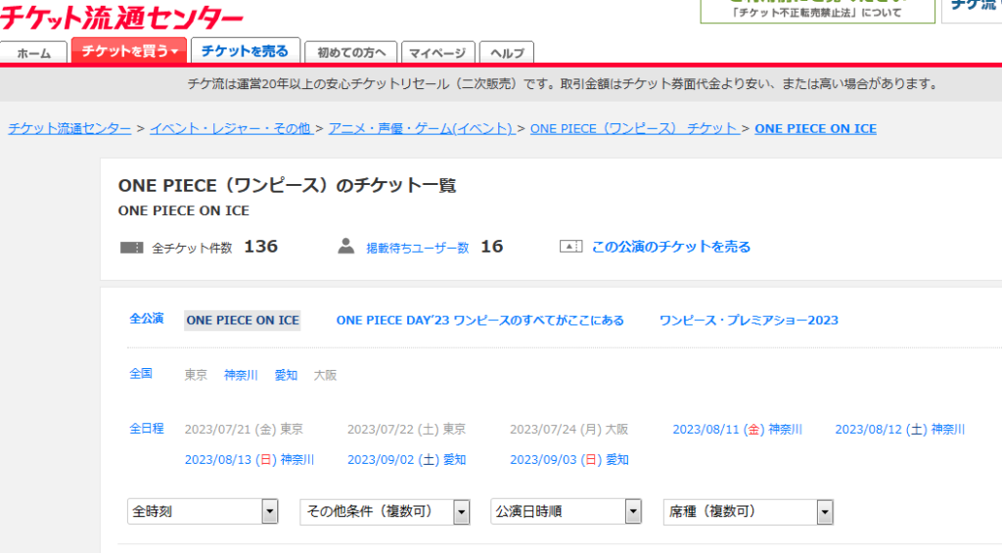Choose the 2023/08/12 (土) 神奈川 date
This screenshot has width=1002, height=553.
[x=900, y=430]
